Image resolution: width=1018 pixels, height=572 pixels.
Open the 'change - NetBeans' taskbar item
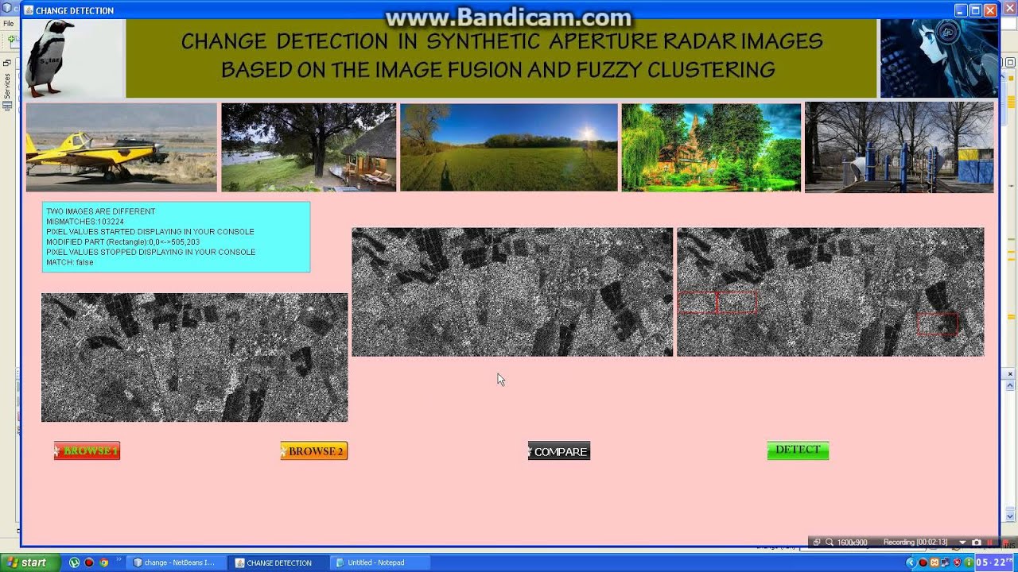click(175, 562)
